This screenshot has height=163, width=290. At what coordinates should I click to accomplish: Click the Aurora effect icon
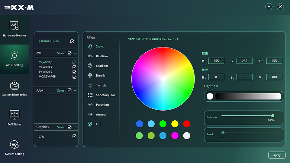[x=90, y=114]
